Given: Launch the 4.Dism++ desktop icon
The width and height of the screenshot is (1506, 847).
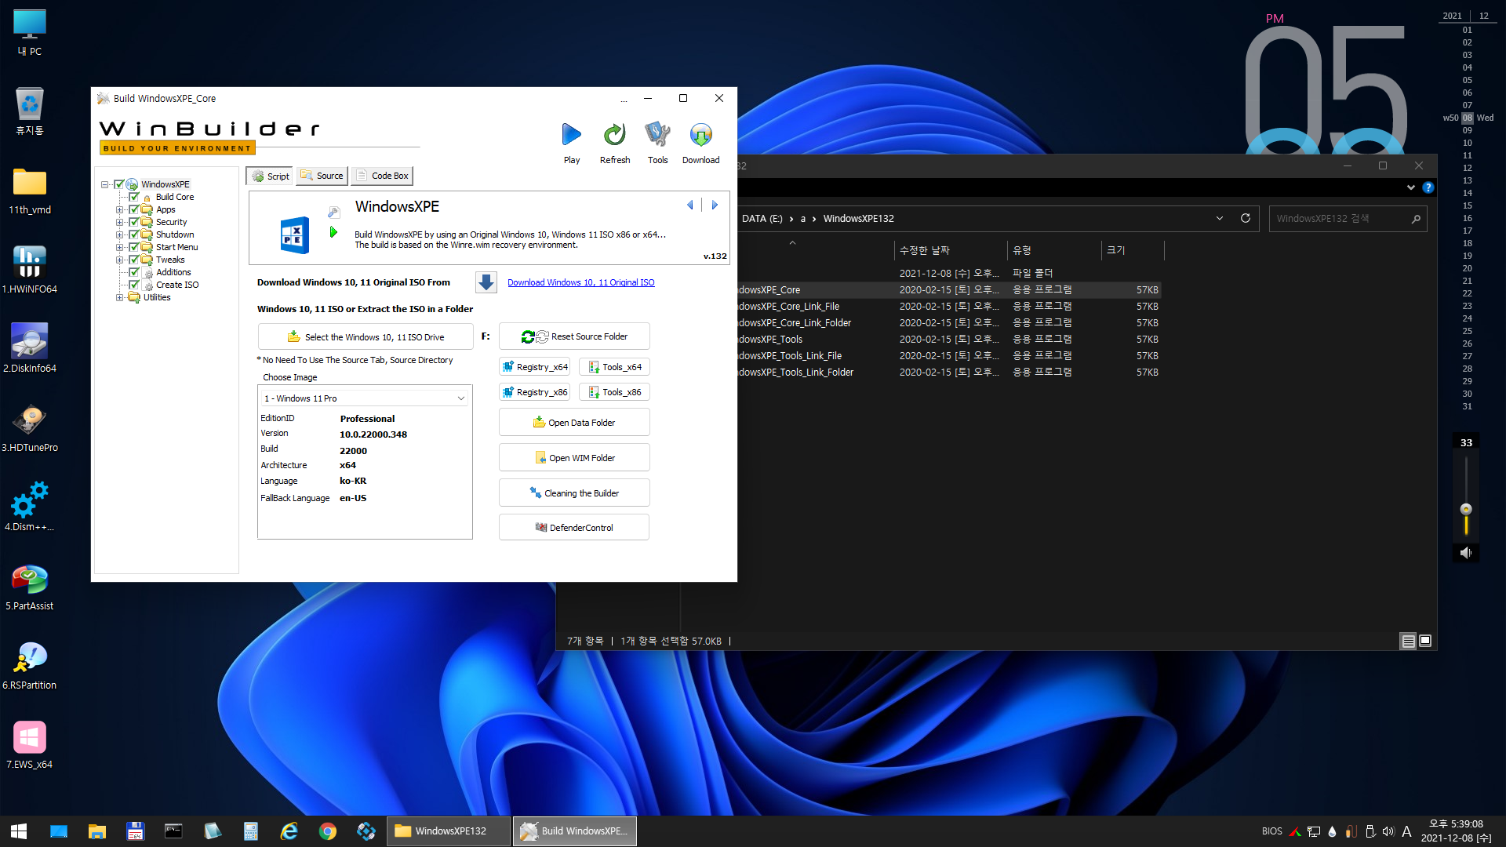Looking at the screenshot, I should click(30, 507).
